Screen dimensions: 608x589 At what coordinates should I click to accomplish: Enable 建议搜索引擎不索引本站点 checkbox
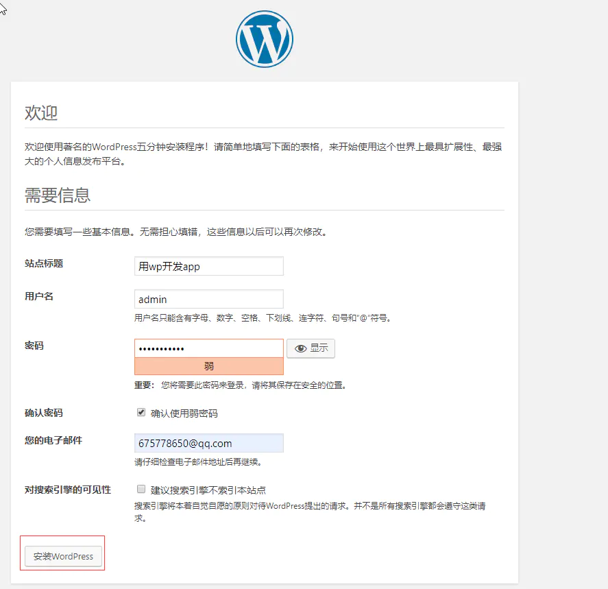141,489
